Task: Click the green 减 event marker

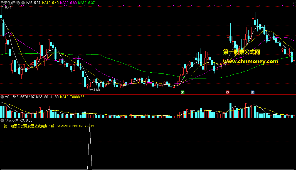Action: (182, 92)
